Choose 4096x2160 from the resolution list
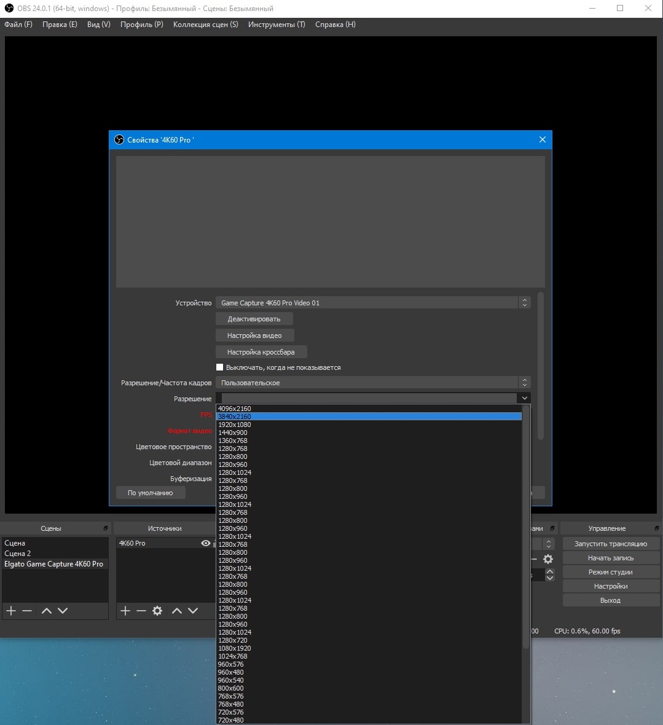This screenshot has width=663, height=725. point(369,409)
